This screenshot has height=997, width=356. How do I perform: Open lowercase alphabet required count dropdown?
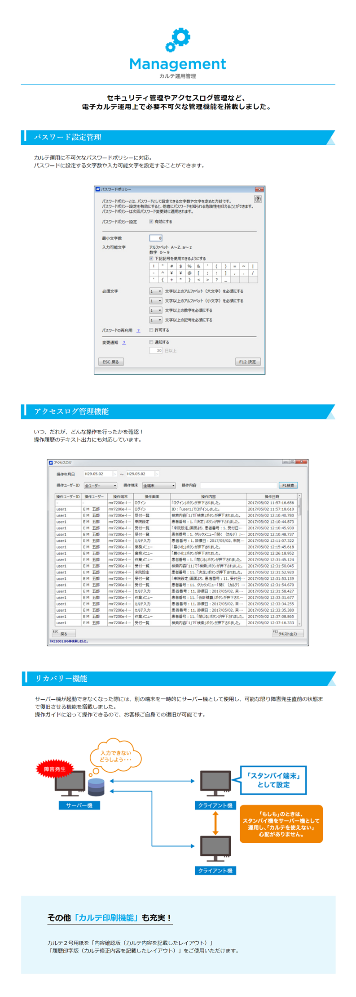tap(155, 301)
